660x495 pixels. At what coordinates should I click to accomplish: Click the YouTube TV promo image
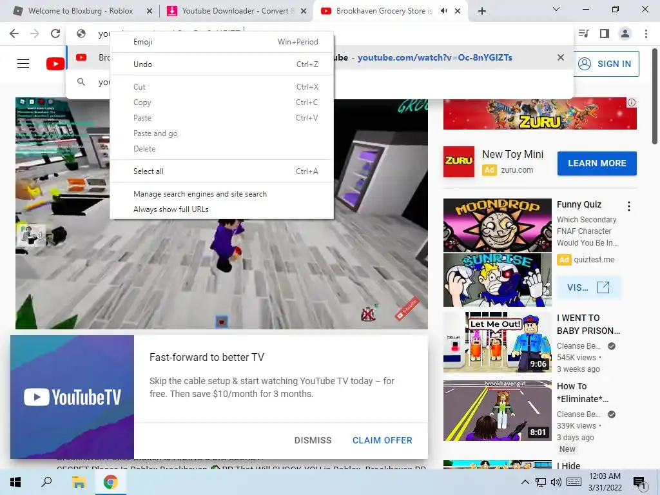coord(72,397)
